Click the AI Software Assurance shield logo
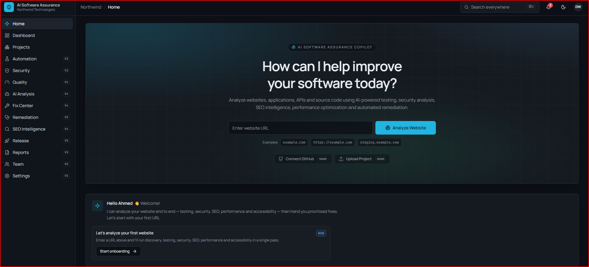589x267 pixels. (x=9, y=7)
